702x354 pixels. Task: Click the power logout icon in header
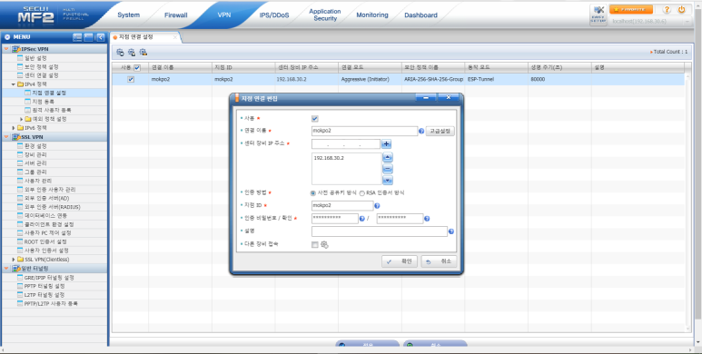pyautogui.click(x=681, y=9)
